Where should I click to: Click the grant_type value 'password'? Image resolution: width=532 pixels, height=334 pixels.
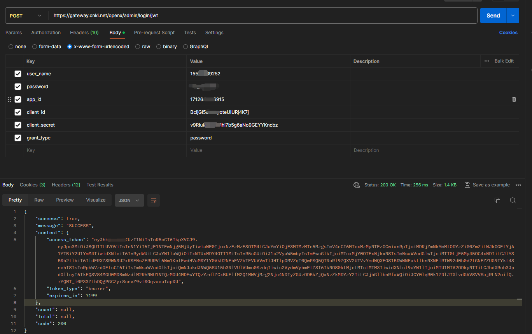pos(201,138)
